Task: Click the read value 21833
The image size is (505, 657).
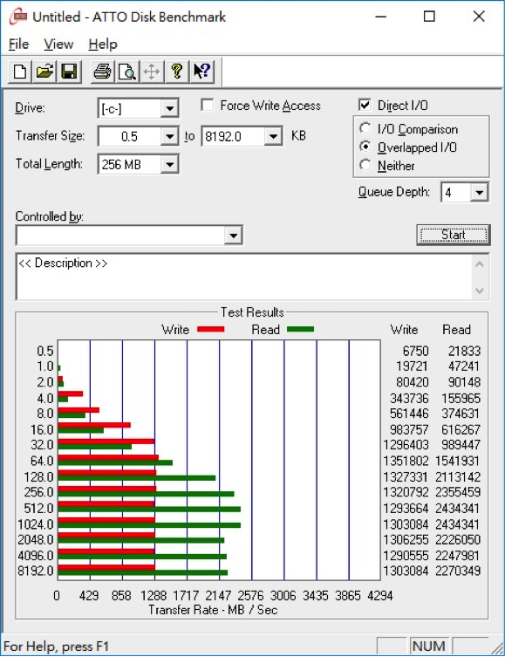Action: point(464,351)
